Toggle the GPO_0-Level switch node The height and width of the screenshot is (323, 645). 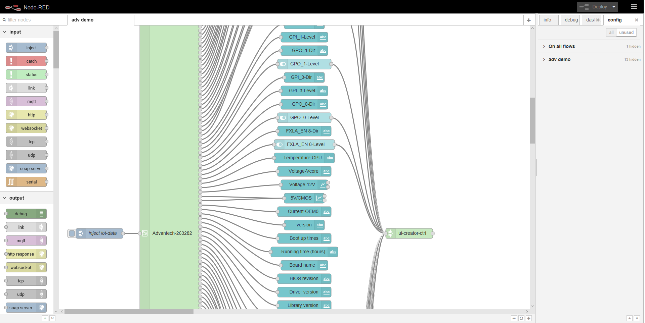coord(304,117)
